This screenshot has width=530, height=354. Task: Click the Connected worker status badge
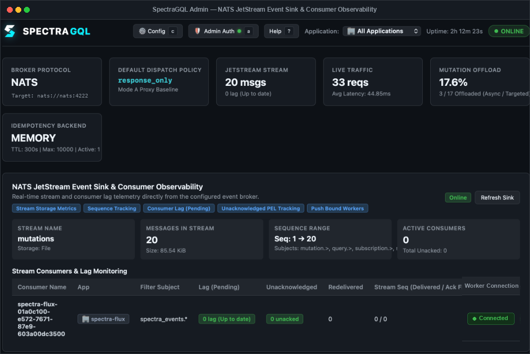(x=491, y=318)
